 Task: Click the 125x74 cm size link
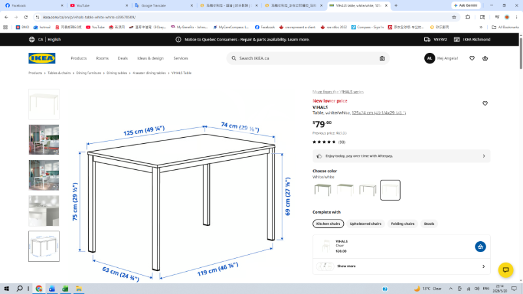tap(379, 113)
